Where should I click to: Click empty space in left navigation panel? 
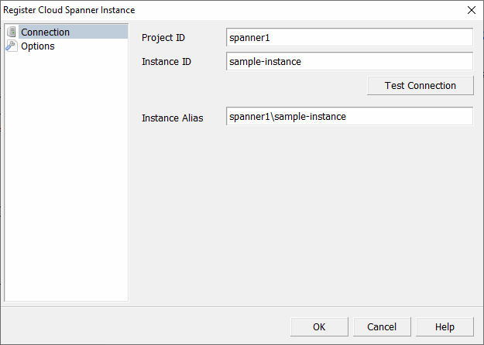(x=66, y=178)
